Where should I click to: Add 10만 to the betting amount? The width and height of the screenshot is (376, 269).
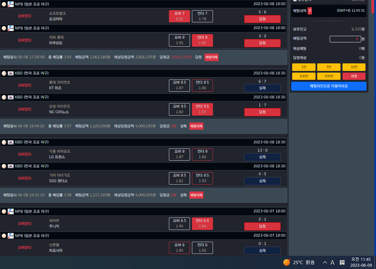click(354, 67)
